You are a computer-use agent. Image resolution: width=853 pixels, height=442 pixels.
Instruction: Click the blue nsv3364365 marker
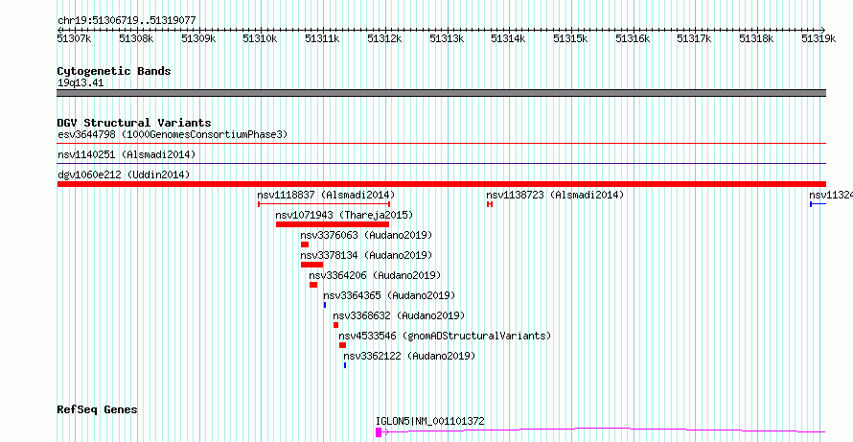[x=325, y=305]
